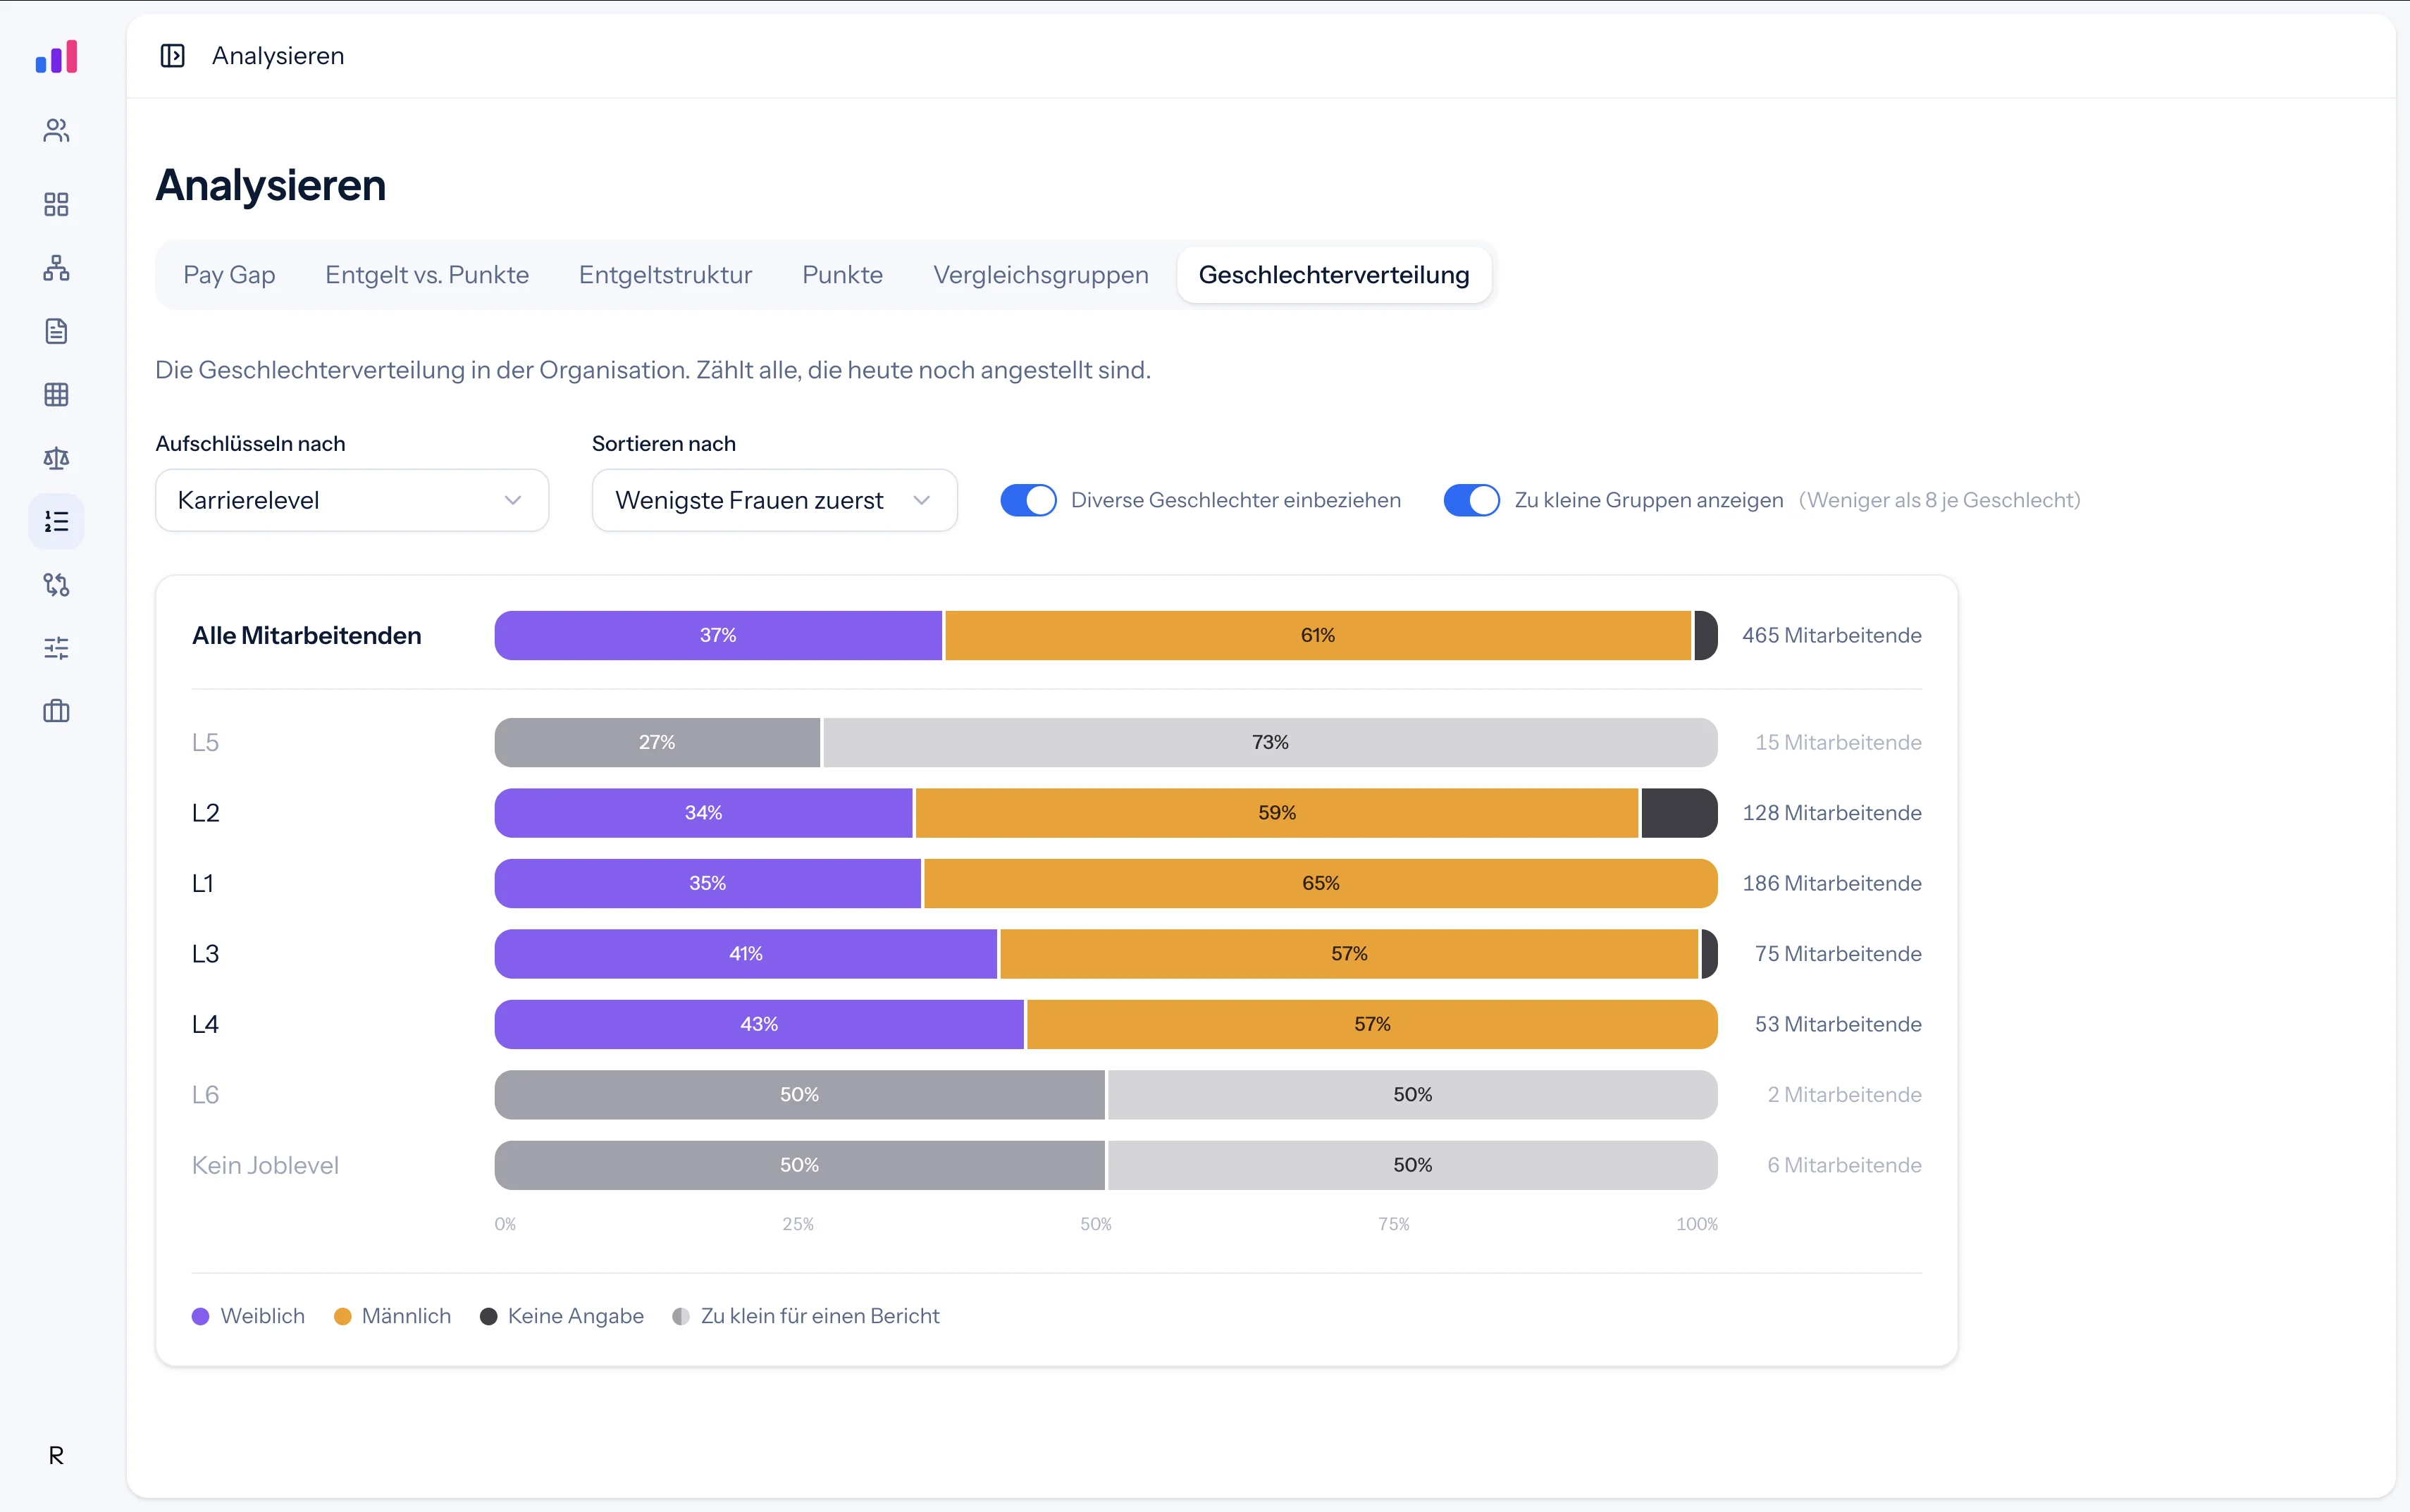Click the 128 Mitarbeitende count
Viewport: 2410px width, 1512px height.
1831,813
